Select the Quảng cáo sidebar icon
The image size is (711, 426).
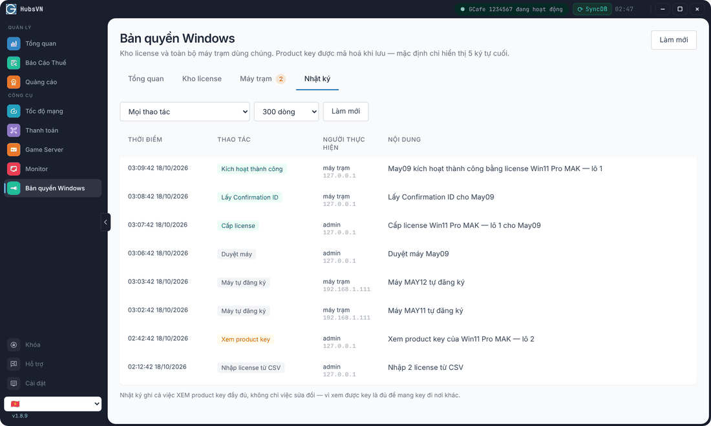click(x=14, y=82)
